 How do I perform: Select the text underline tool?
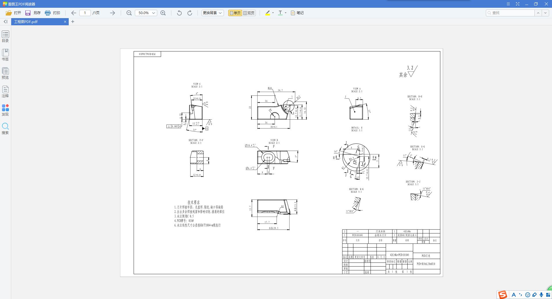[280, 13]
